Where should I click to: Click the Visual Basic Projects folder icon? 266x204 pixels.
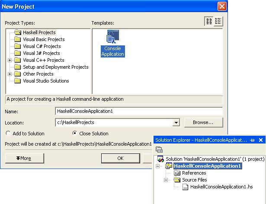coord(17,39)
